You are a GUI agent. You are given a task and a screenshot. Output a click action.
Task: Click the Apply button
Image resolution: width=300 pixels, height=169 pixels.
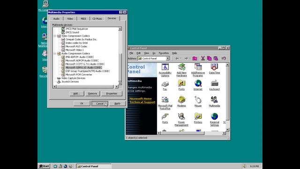[118, 103]
